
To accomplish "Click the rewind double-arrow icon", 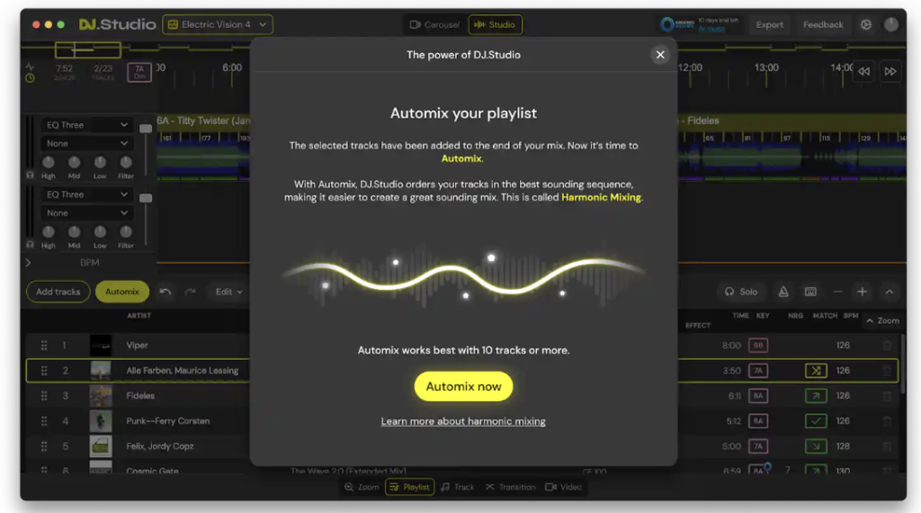I will (863, 71).
